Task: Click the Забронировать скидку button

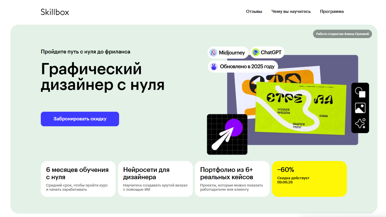Action: coord(80,119)
